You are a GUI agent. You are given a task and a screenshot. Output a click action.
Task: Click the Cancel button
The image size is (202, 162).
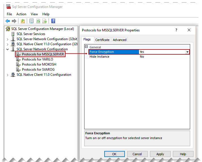point(137,154)
